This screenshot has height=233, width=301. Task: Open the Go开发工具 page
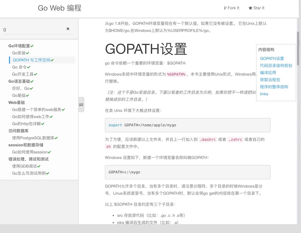click(23, 74)
